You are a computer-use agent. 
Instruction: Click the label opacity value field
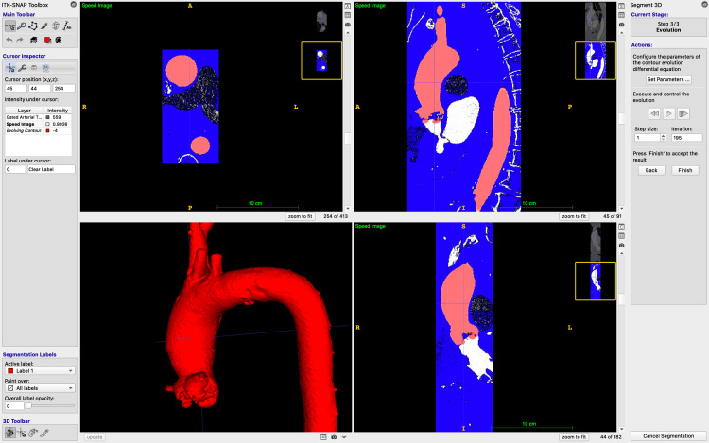pos(14,406)
